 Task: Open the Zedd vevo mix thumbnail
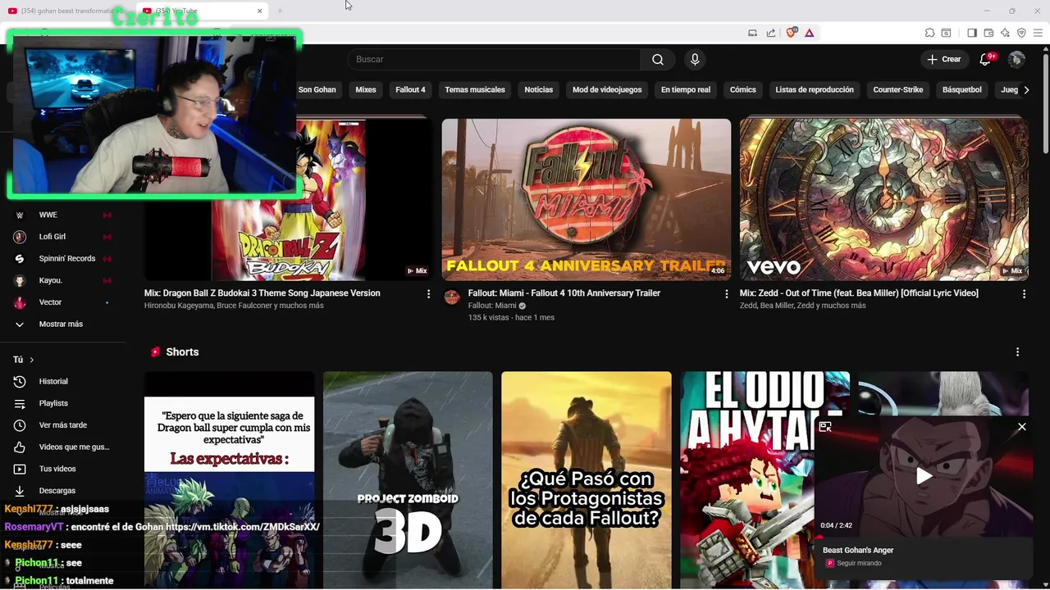pos(884,200)
